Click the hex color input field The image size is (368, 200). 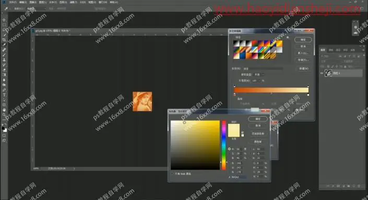[239, 177]
